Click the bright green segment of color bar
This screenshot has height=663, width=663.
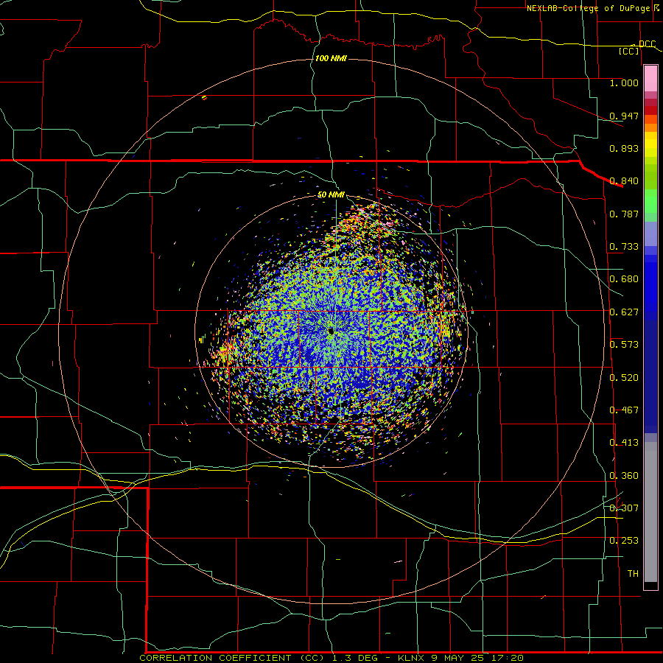[x=650, y=201]
